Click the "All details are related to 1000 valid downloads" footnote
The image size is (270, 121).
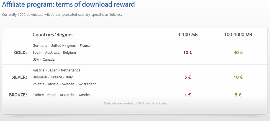[x=135, y=104]
